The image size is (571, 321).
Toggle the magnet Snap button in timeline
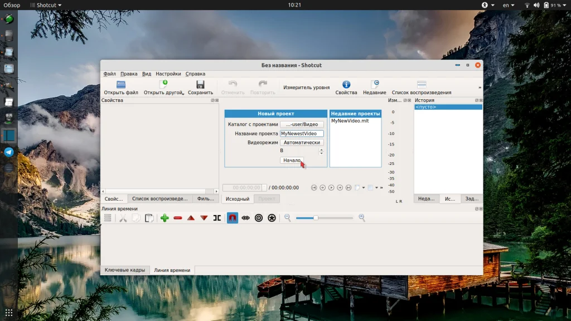pyautogui.click(x=233, y=218)
